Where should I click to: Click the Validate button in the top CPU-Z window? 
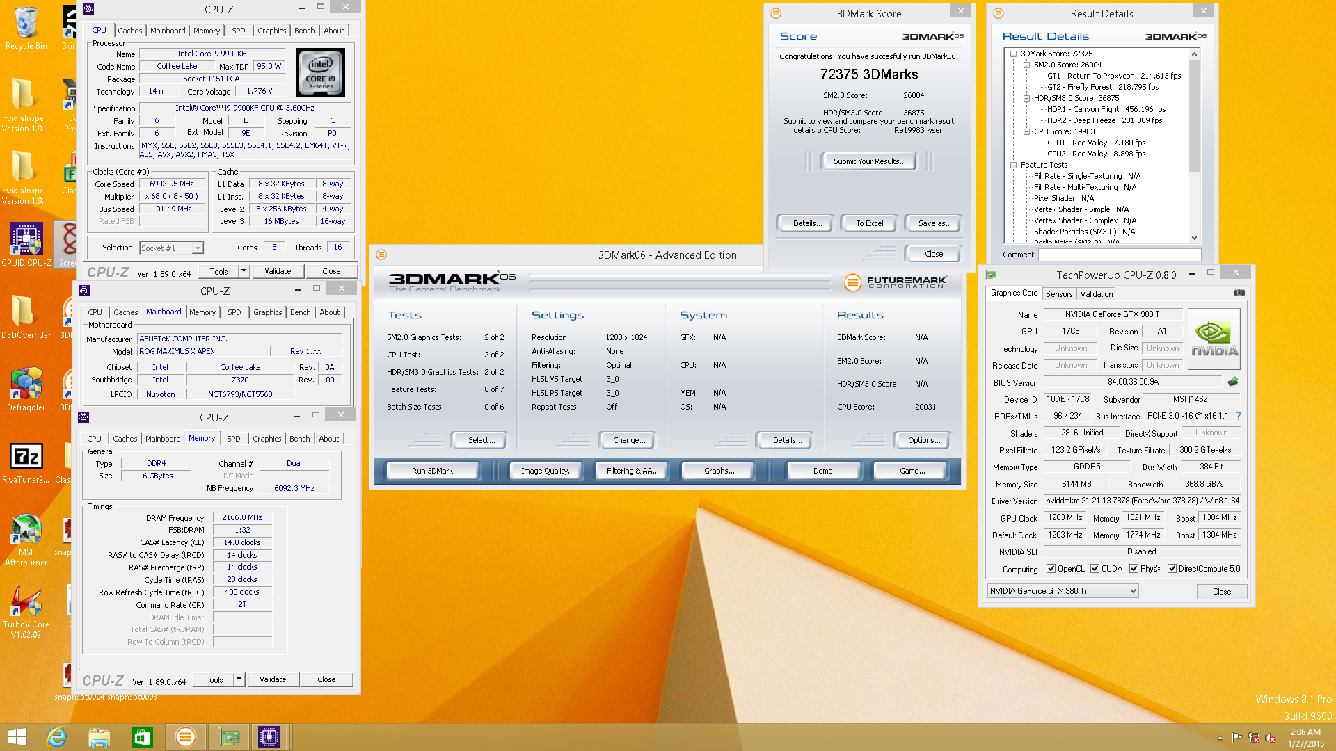click(x=278, y=271)
